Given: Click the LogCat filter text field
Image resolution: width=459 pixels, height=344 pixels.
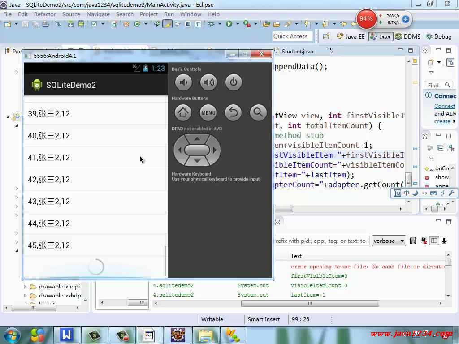Looking at the screenshot, I should click(322, 241).
